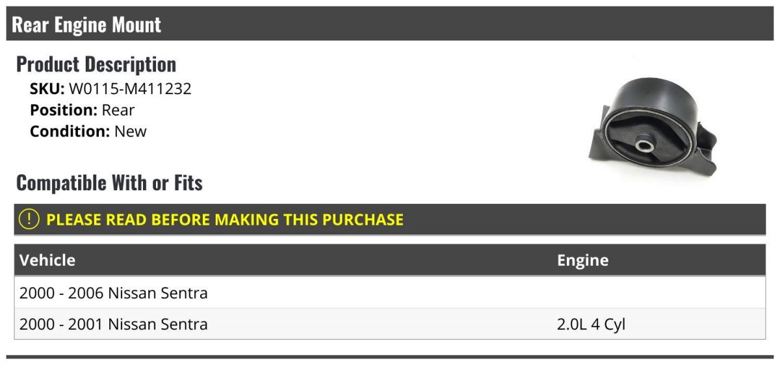
Task: Click the Position: Rear line
Action: 82,110
